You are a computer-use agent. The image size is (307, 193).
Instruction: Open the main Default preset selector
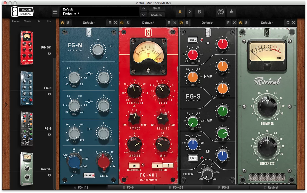[x=100, y=12]
